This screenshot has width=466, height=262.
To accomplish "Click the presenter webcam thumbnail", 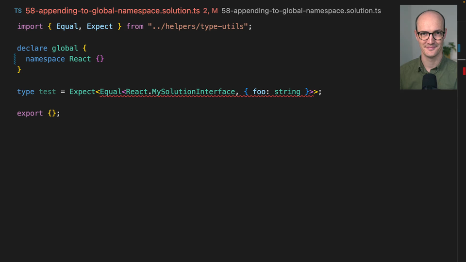I will 428,47.
